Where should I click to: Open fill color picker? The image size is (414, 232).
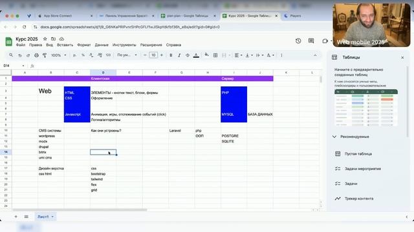(206, 55)
